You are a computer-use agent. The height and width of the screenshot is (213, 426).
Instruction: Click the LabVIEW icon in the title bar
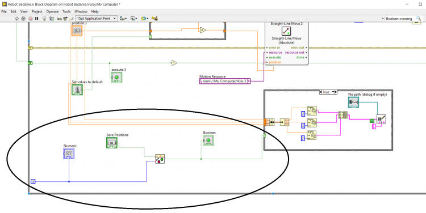5,4
